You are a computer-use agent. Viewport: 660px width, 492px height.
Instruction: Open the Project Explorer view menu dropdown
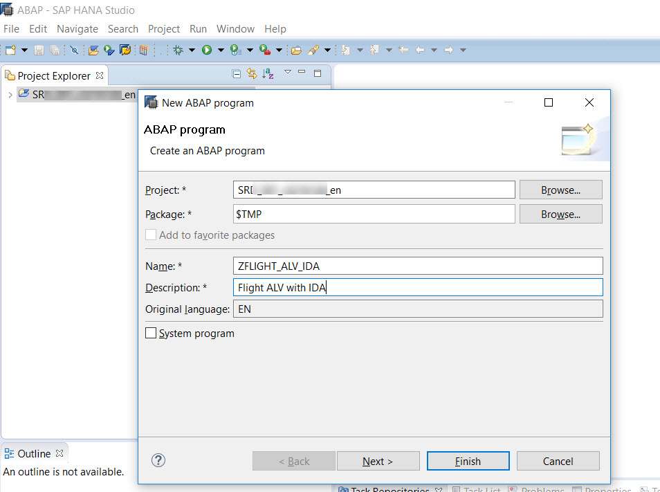(x=287, y=73)
